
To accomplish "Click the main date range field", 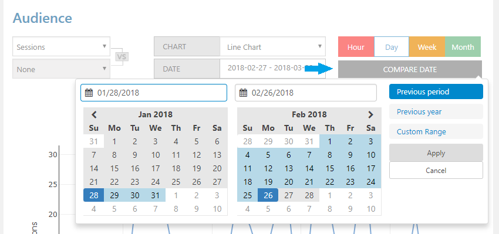I will [x=273, y=69].
